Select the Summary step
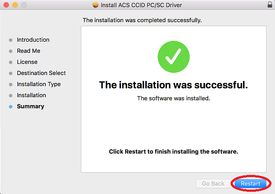 (x=31, y=107)
